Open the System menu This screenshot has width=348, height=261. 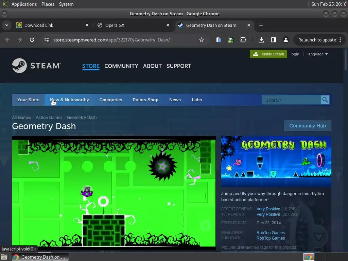click(x=66, y=4)
